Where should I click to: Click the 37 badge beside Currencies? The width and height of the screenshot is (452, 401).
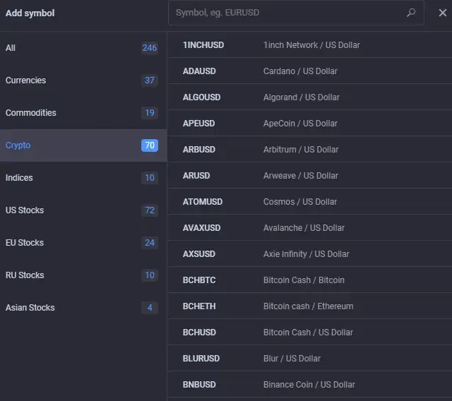pyautogui.click(x=150, y=80)
